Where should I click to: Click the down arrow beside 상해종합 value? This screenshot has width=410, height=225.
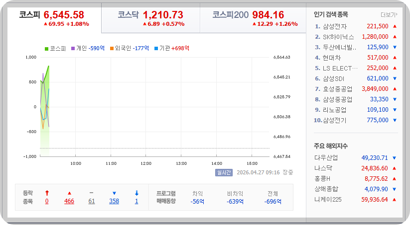pyautogui.click(x=395, y=189)
